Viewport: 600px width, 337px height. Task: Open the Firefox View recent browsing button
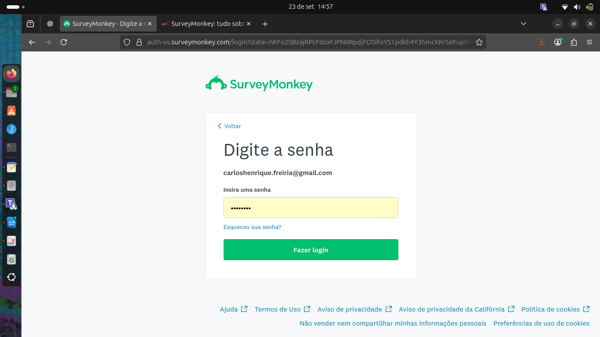(x=30, y=24)
